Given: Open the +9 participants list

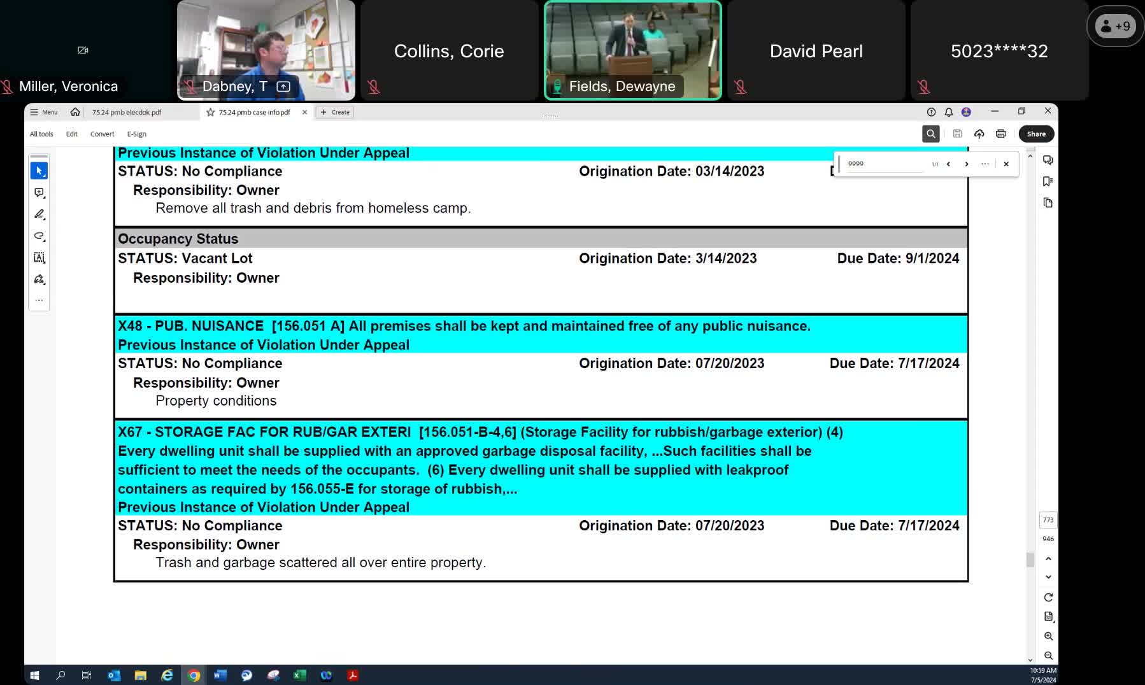Looking at the screenshot, I should (x=1115, y=26).
